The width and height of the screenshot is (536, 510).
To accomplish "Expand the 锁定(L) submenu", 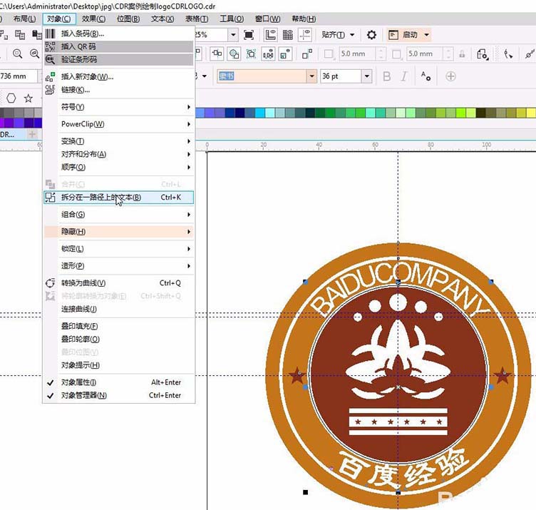I will point(118,249).
